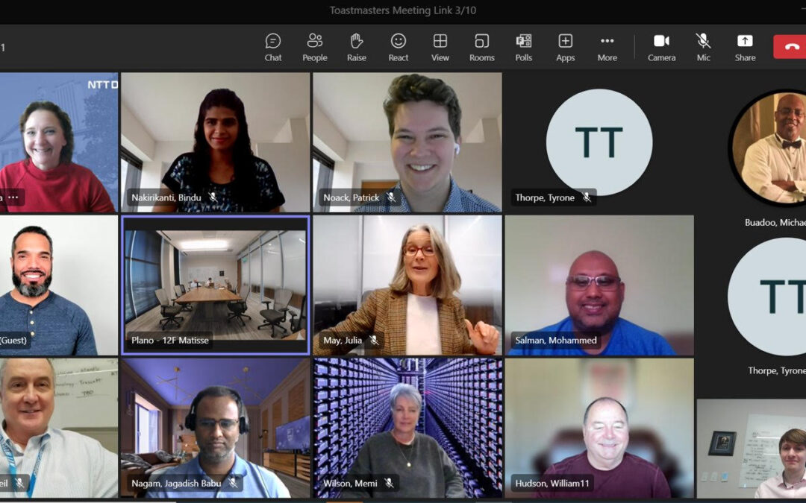Change the meeting View layout
Image resolution: width=806 pixels, height=503 pixels.
440,47
